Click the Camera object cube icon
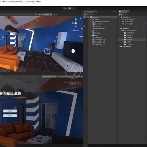This screenshot has height=147, width=147. (93, 33)
